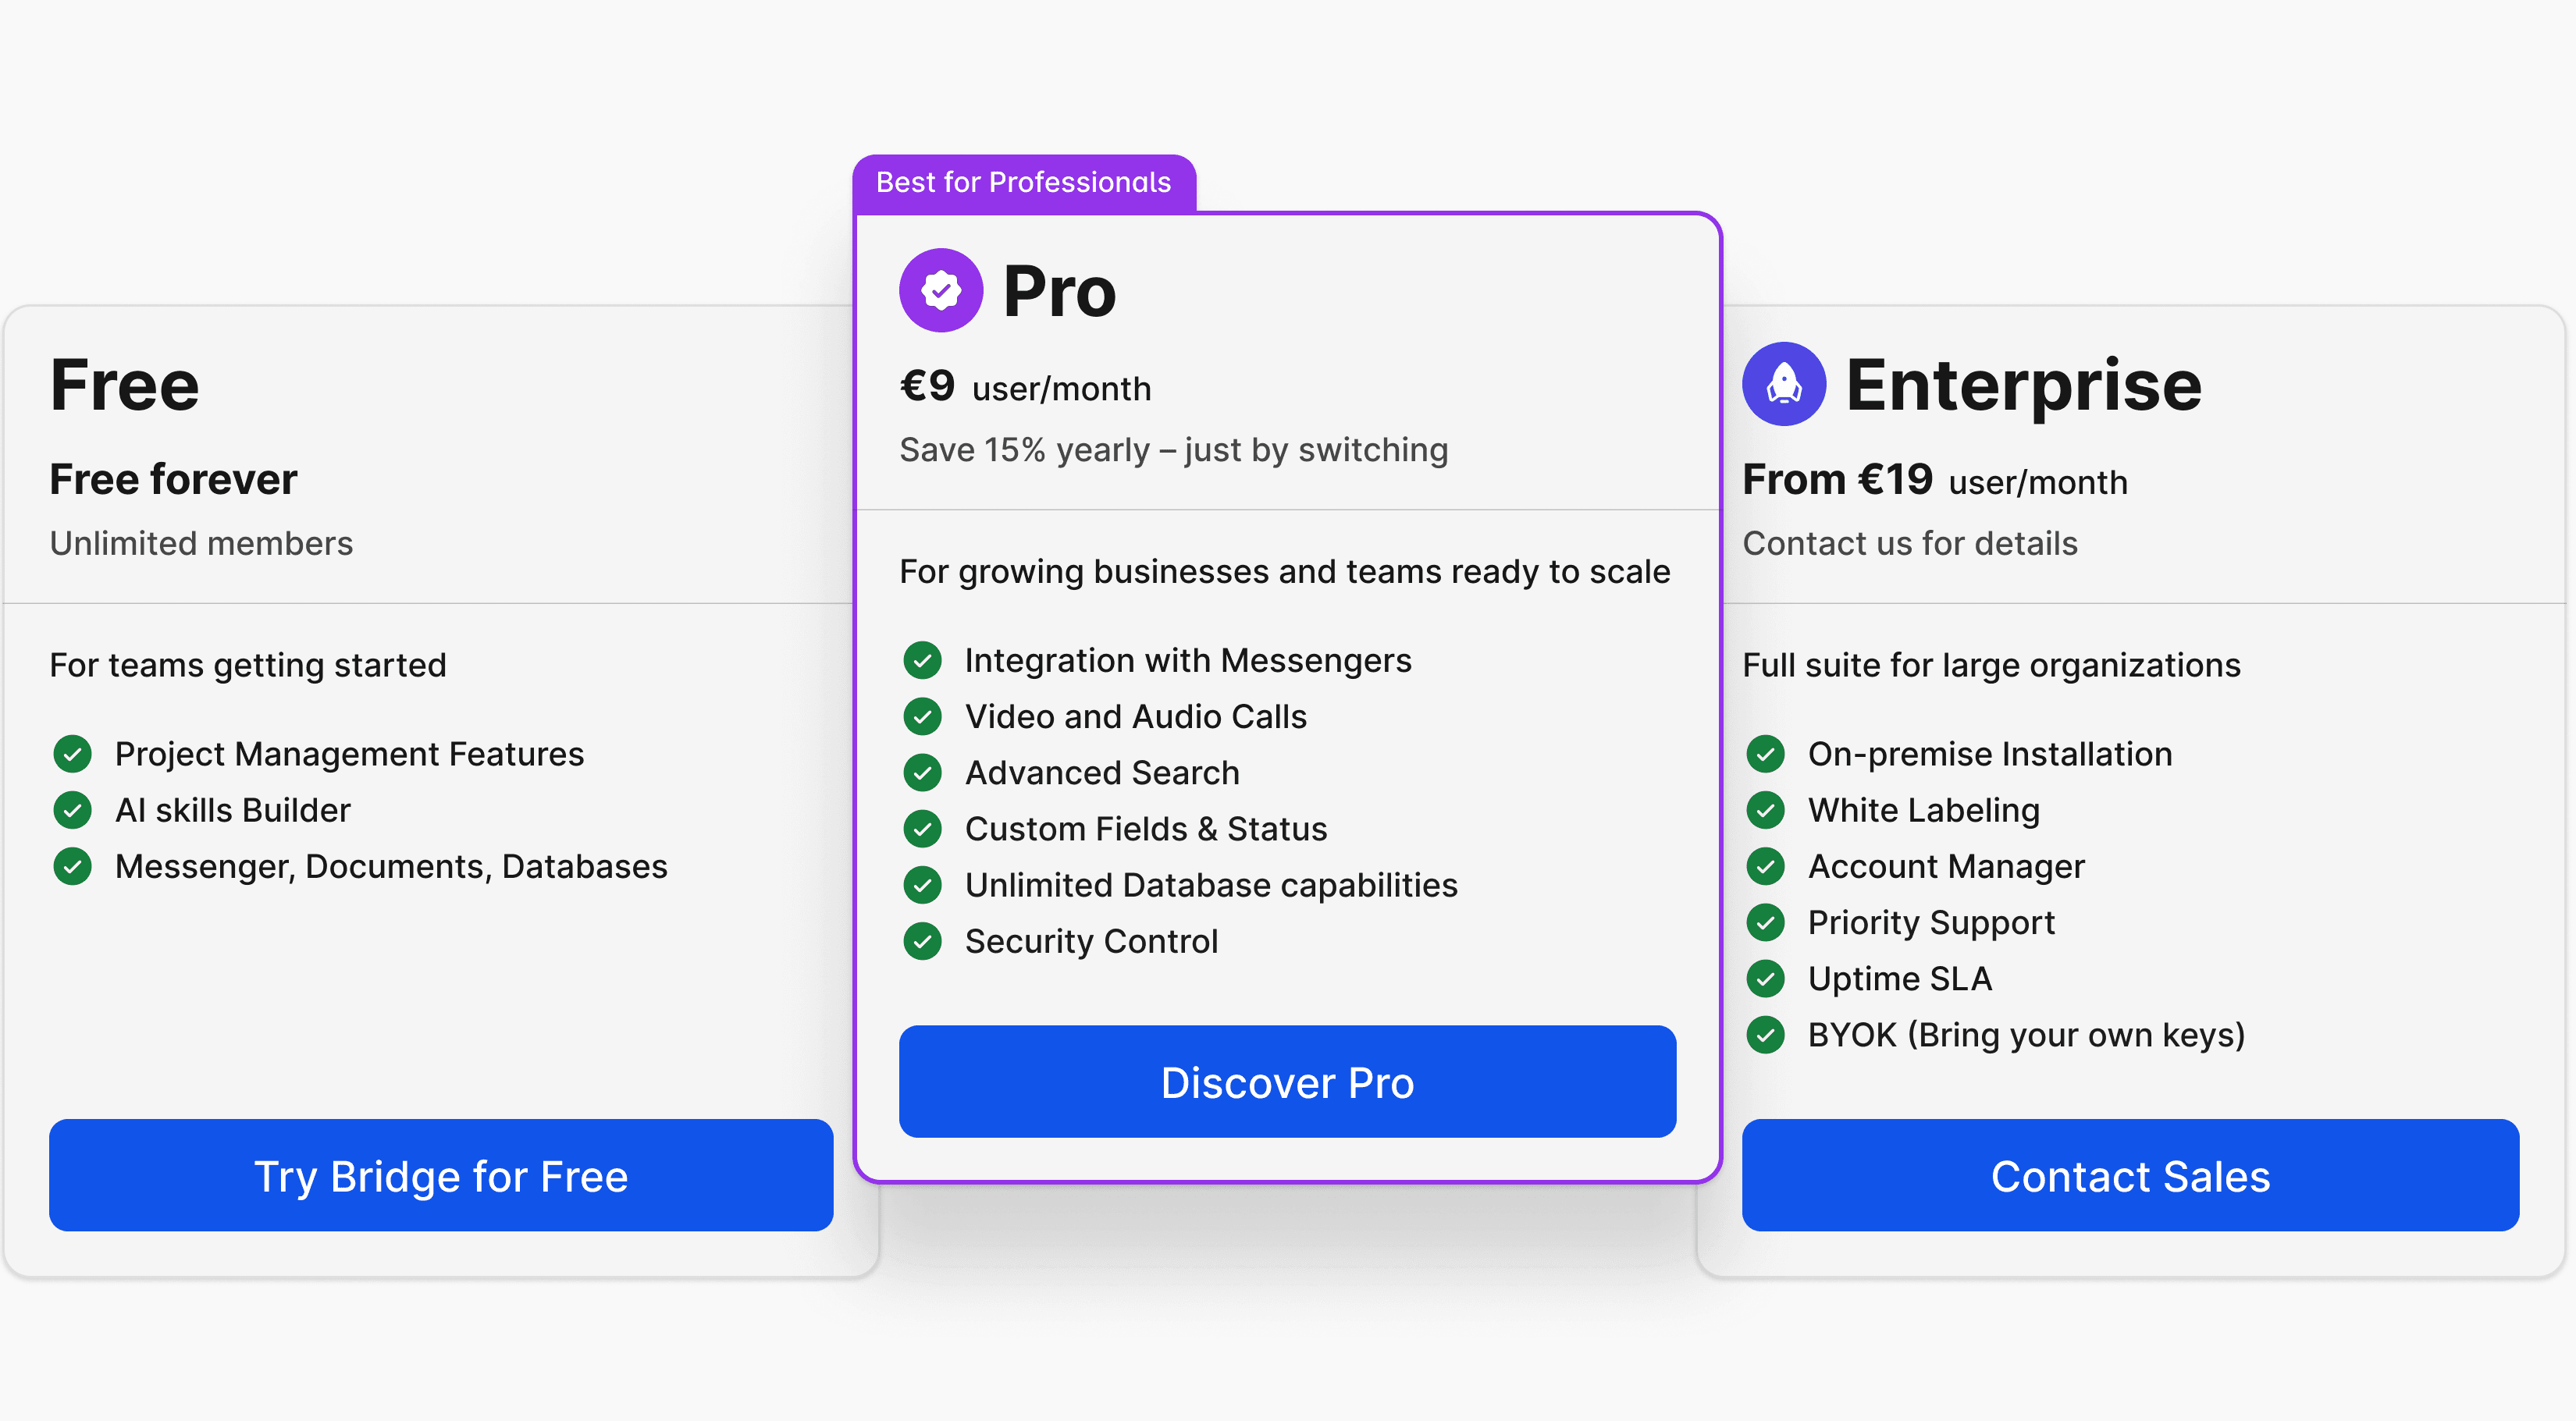Click the Contact us for details text

(1909, 543)
